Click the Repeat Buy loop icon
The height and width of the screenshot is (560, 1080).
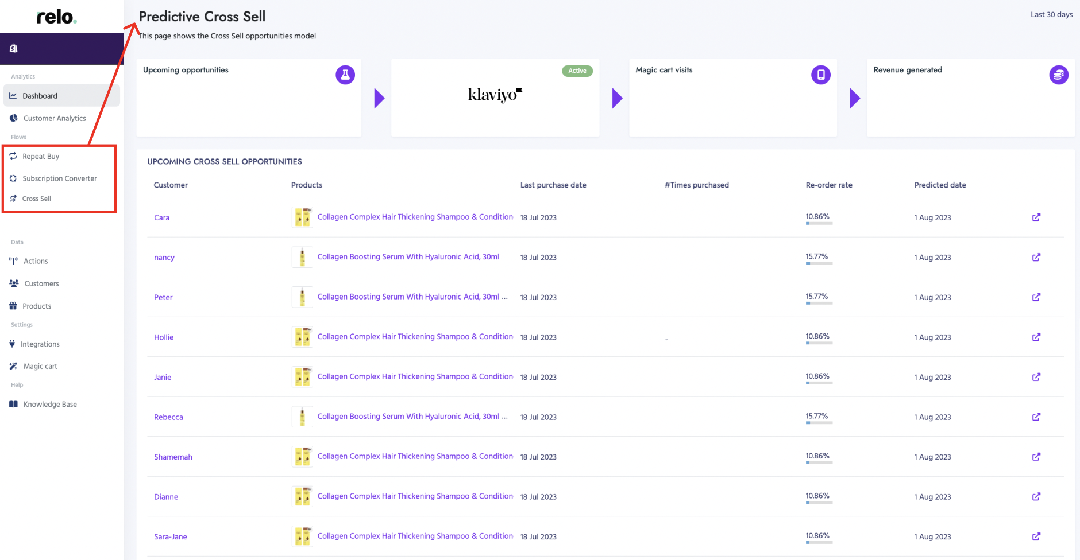(13, 156)
